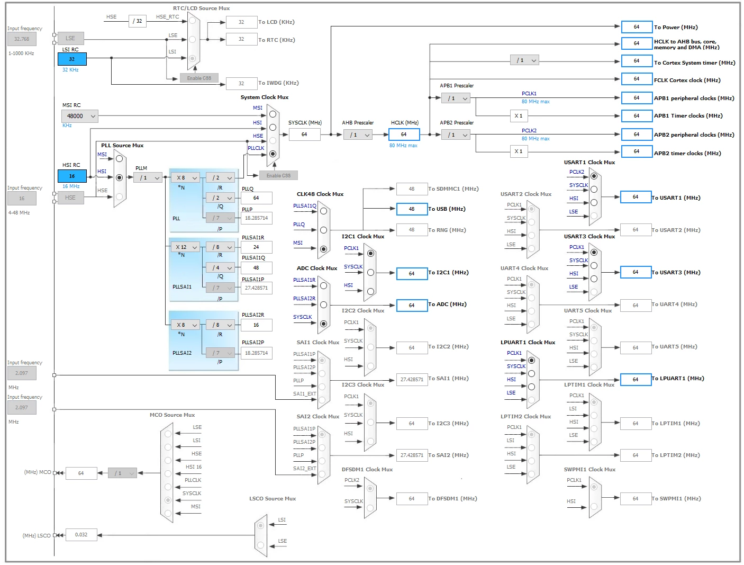Click the Enable CSS button near System Clock Mux
Viewport: 744px width, 565px height.
278,175
